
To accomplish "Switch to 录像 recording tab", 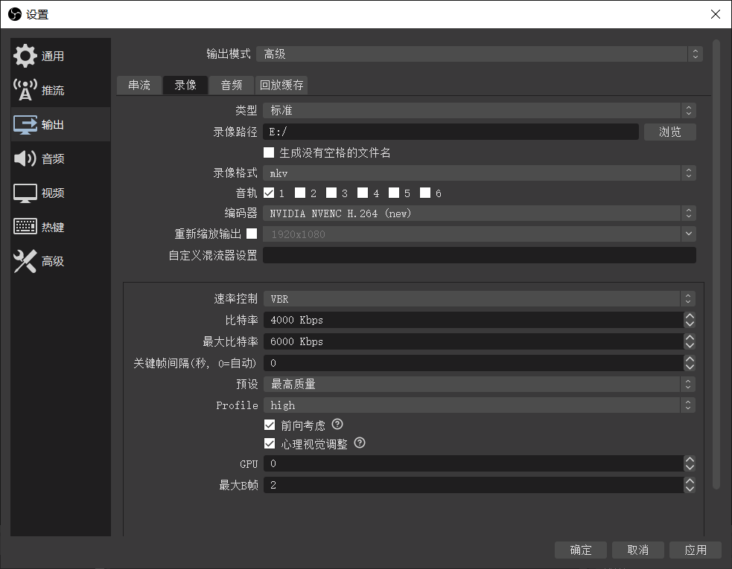I will click(185, 86).
